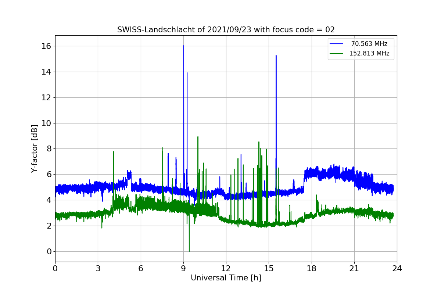Screen dimensions: 441x294
Task: Click the plot title SWISS-Landschlacht
Action: click(x=226, y=30)
